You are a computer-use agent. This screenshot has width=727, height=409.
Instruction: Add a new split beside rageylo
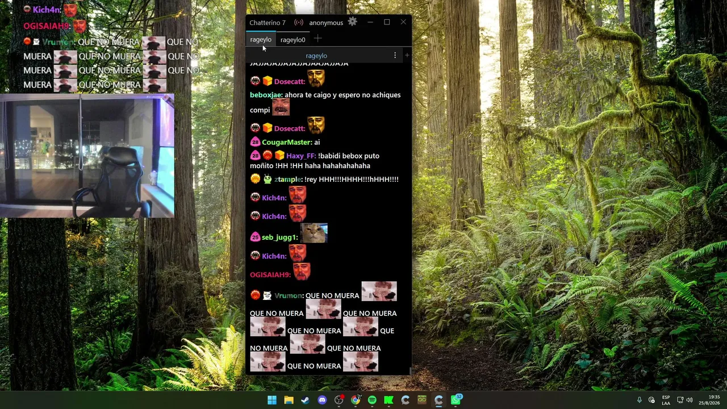tap(407, 55)
